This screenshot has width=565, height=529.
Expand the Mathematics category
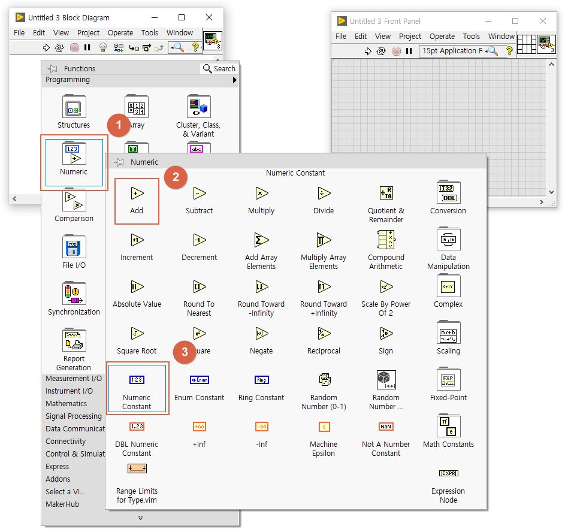tap(67, 404)
